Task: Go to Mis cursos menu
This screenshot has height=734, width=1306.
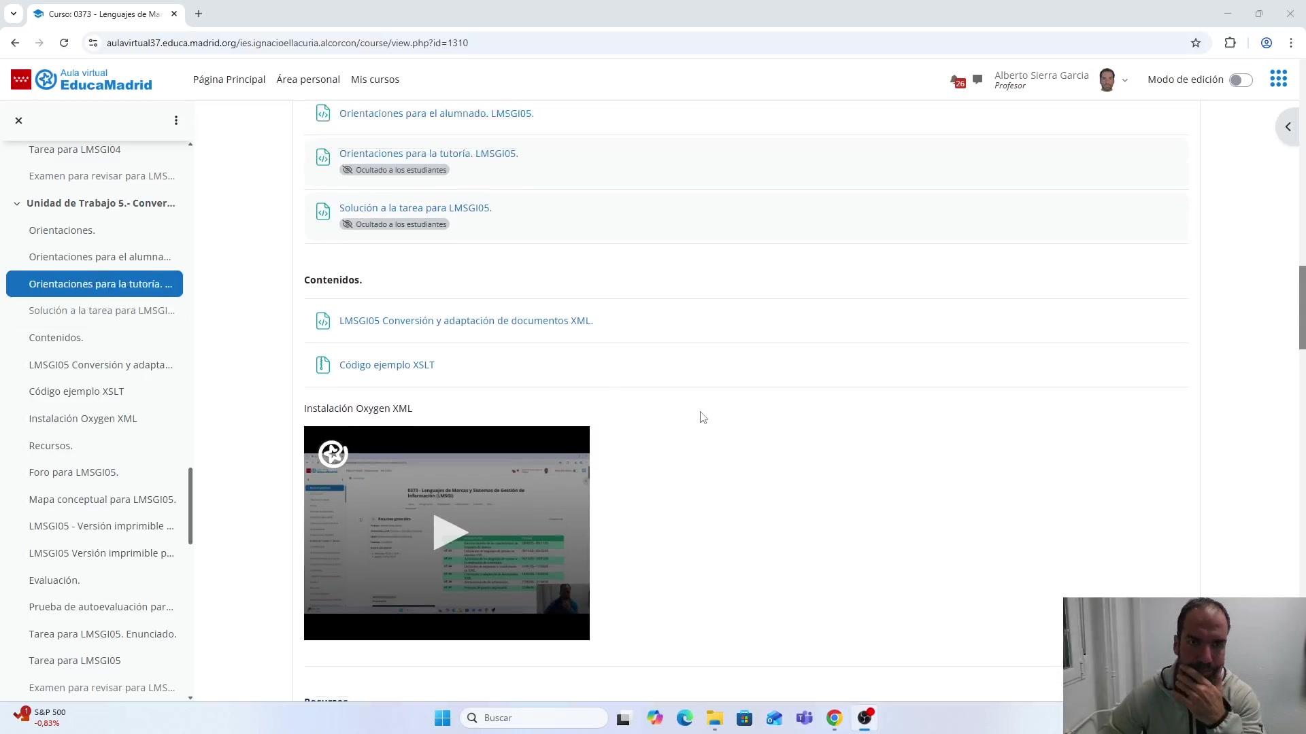Action: (375, 80)
